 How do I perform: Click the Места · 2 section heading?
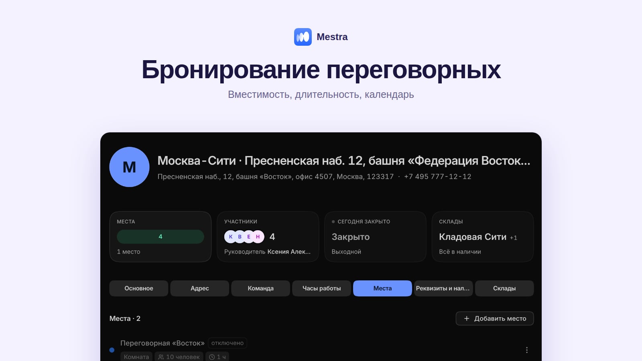(125, 318)
